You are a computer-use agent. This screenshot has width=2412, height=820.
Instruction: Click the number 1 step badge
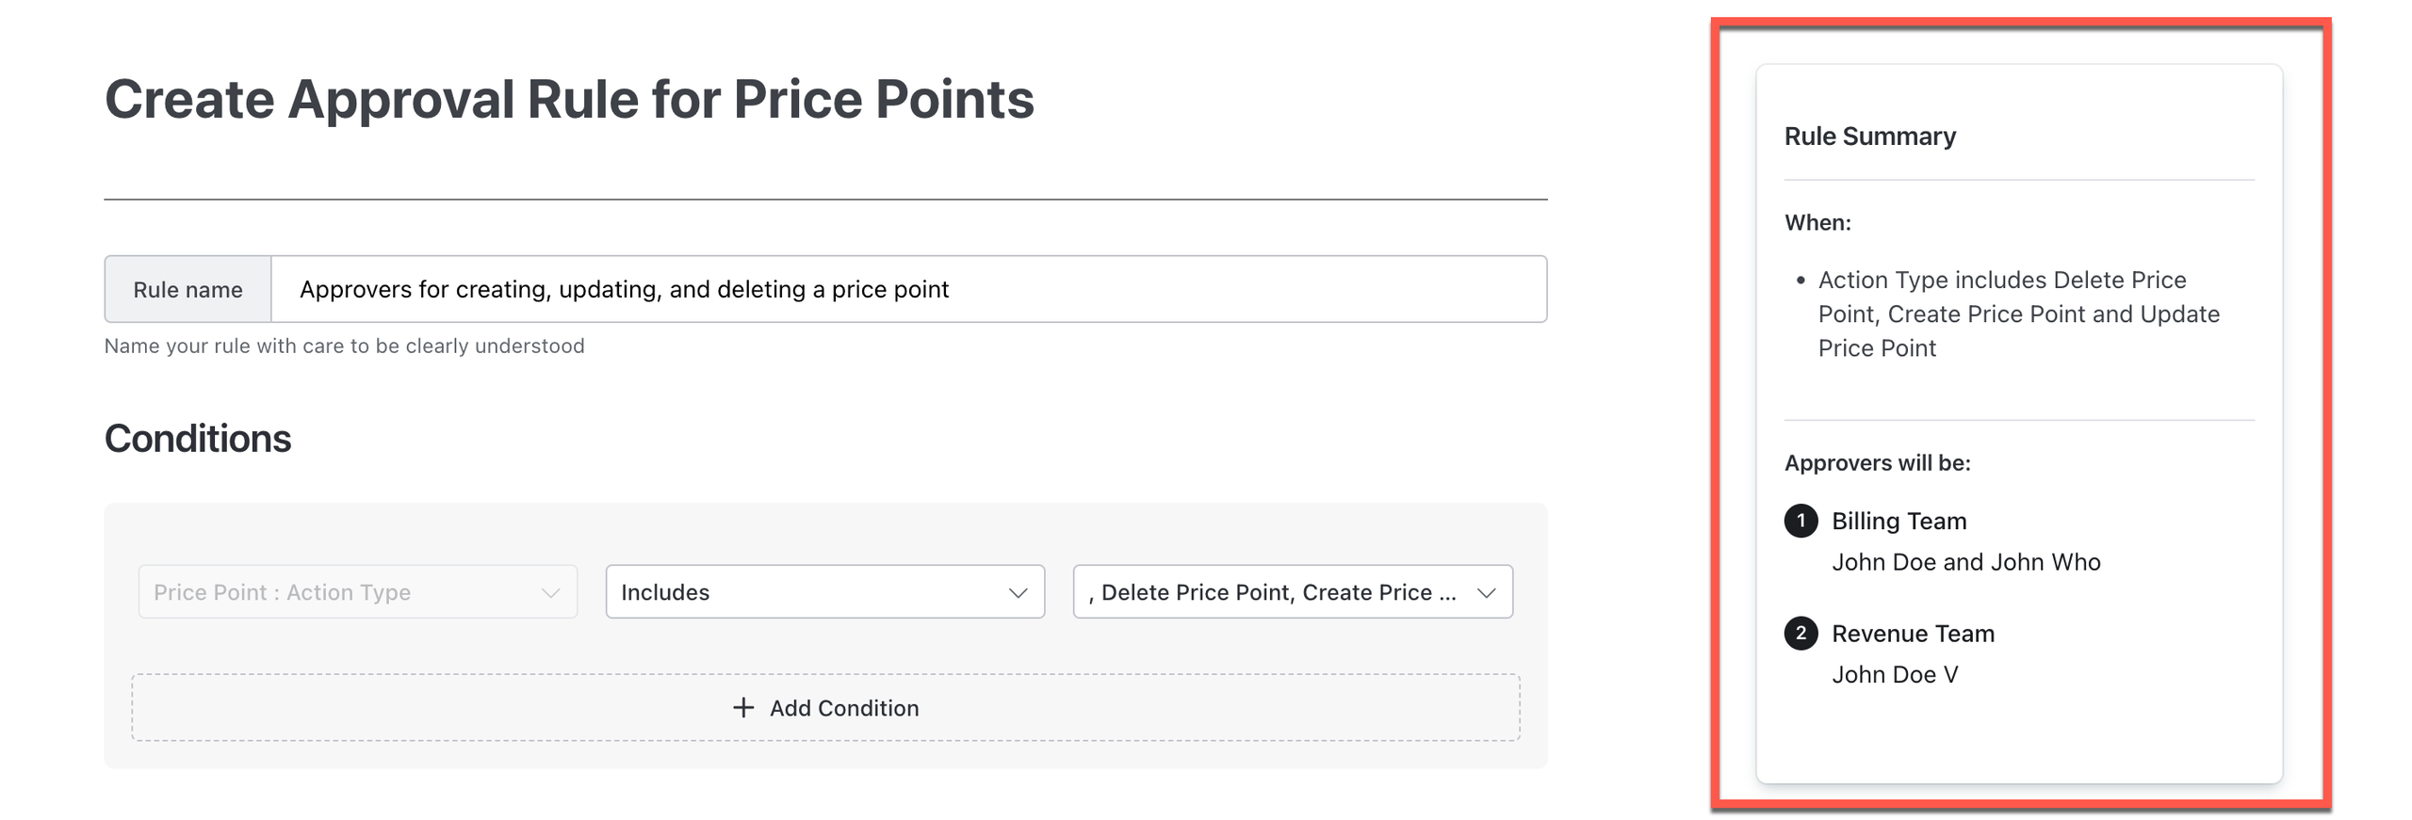(x=1800, y=520)
